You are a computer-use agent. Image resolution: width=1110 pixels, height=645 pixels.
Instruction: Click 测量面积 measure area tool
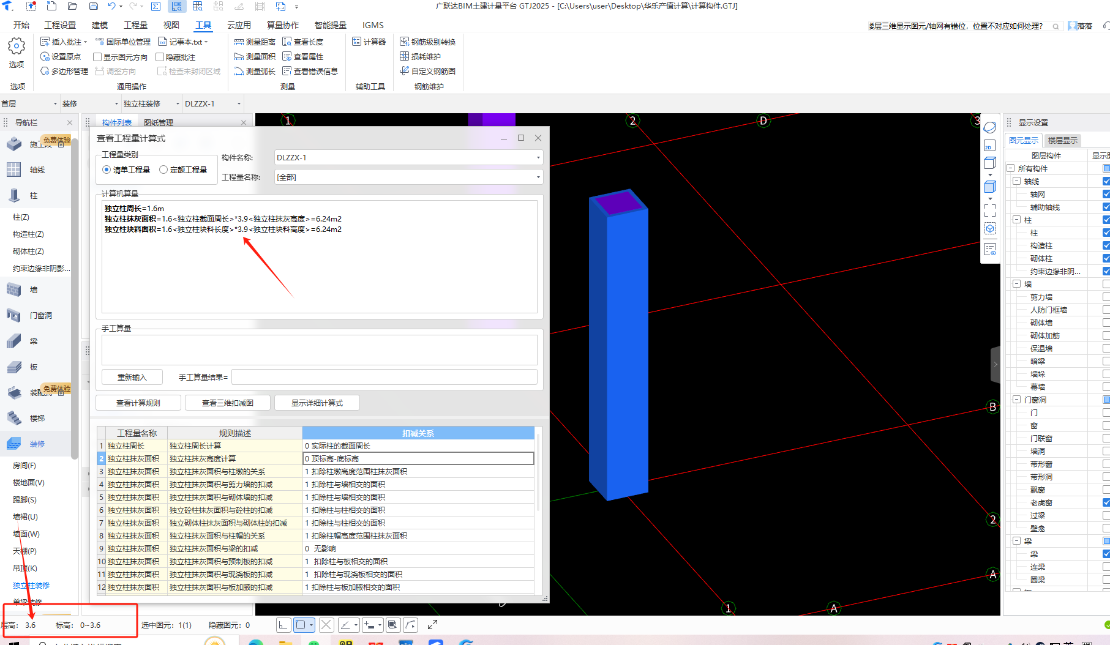click(255, 56)
